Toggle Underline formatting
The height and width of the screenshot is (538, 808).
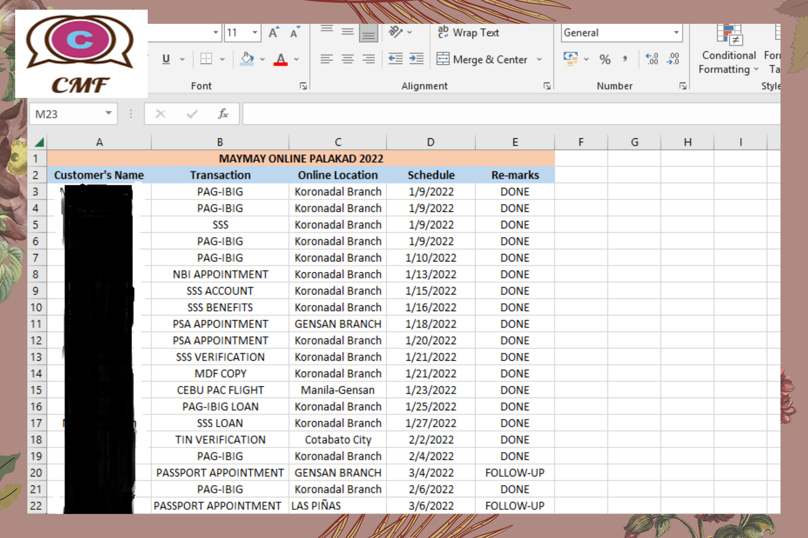[x=166, y=59]
